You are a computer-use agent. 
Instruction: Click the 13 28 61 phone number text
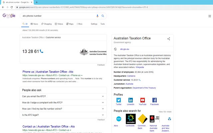31,52
